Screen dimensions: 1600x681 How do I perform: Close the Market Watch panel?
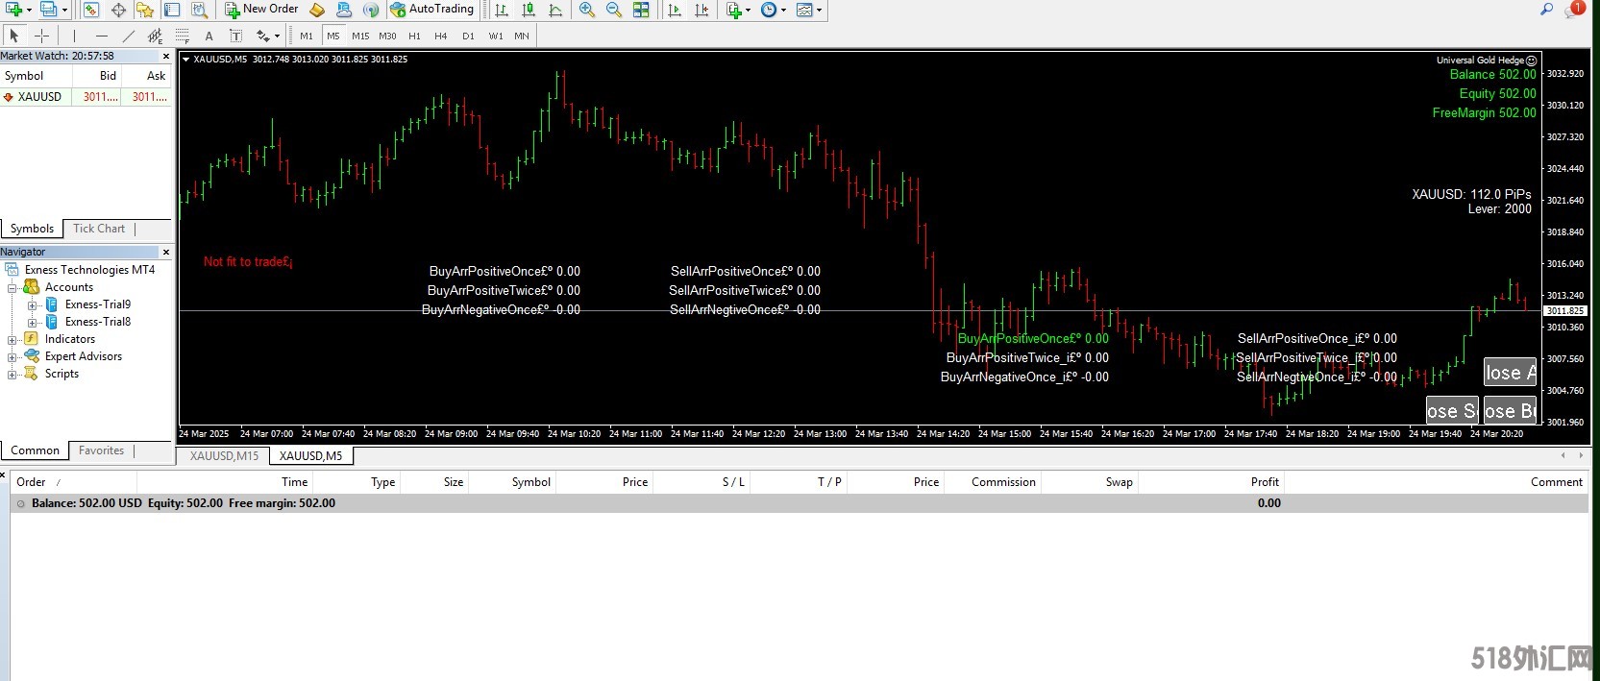(166, 57)
